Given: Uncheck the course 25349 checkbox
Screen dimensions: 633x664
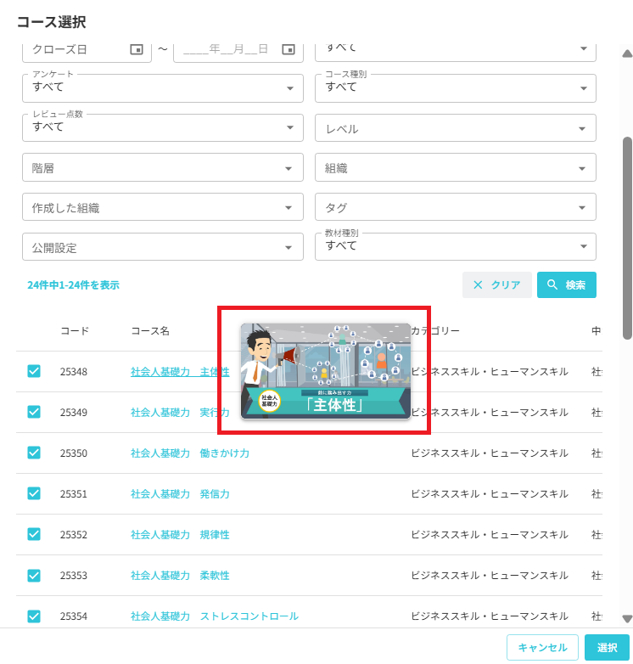Looking at the screenshot, I should point(34,412).
